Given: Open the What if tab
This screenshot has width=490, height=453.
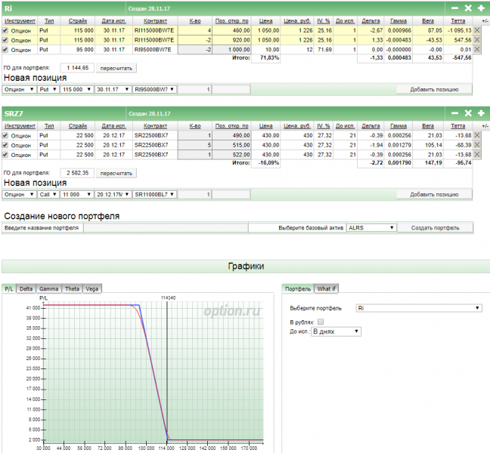Looking at the screenshot, I should coord(327,288).
